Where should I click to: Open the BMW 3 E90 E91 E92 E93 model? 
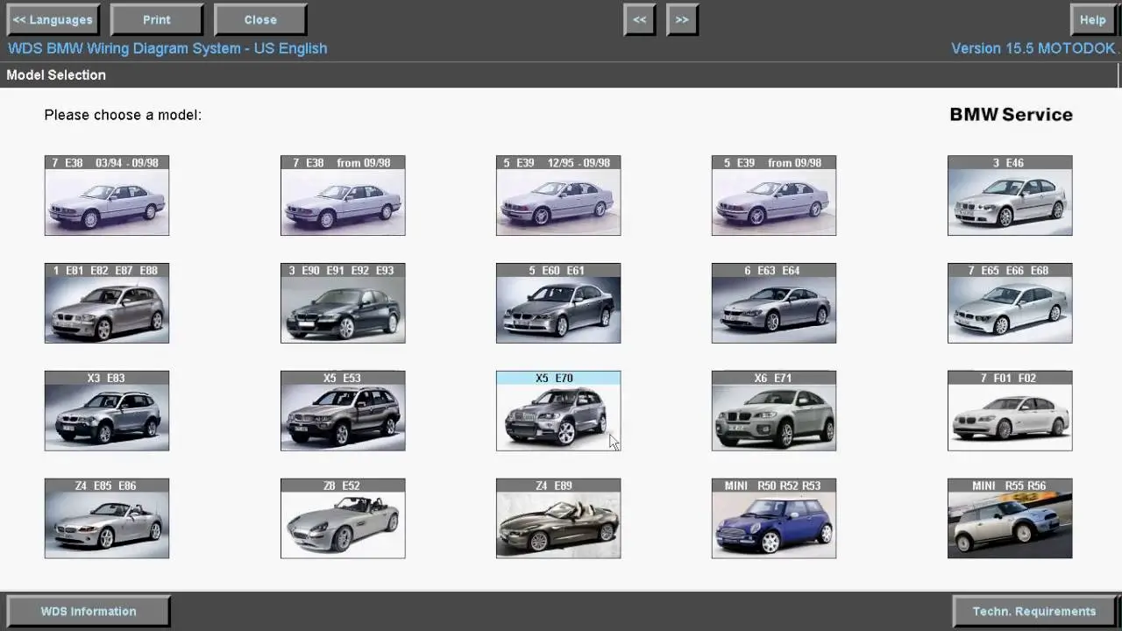[x=343, y=302]
